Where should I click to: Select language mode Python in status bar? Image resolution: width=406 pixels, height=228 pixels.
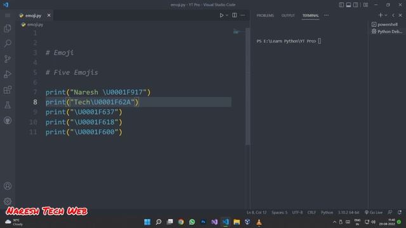327,213
